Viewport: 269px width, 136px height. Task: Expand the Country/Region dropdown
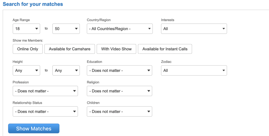tap(120, 29)
